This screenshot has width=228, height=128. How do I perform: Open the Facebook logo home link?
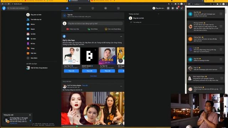coord(4,8)
